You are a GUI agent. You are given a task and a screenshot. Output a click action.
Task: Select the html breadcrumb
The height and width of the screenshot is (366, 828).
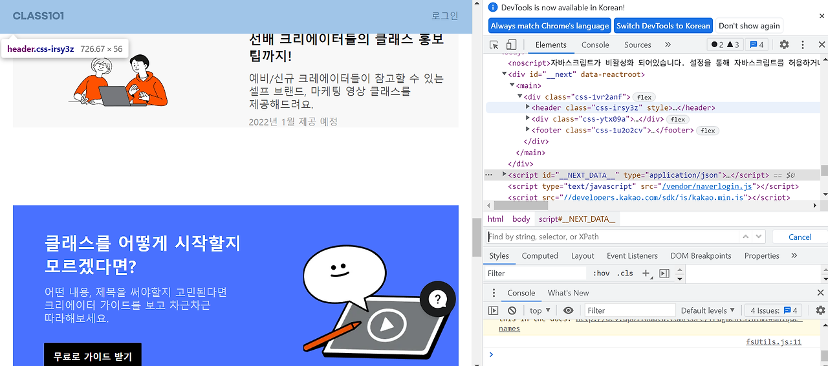[496, 219]
